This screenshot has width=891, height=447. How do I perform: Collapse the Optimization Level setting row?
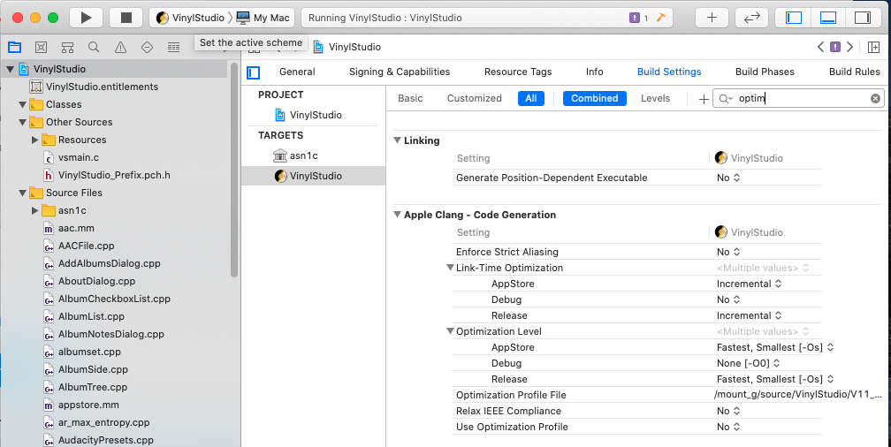pyautogui.click(x=450, y=331)
